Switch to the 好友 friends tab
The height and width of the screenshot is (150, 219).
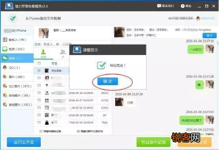coord(43,54)
